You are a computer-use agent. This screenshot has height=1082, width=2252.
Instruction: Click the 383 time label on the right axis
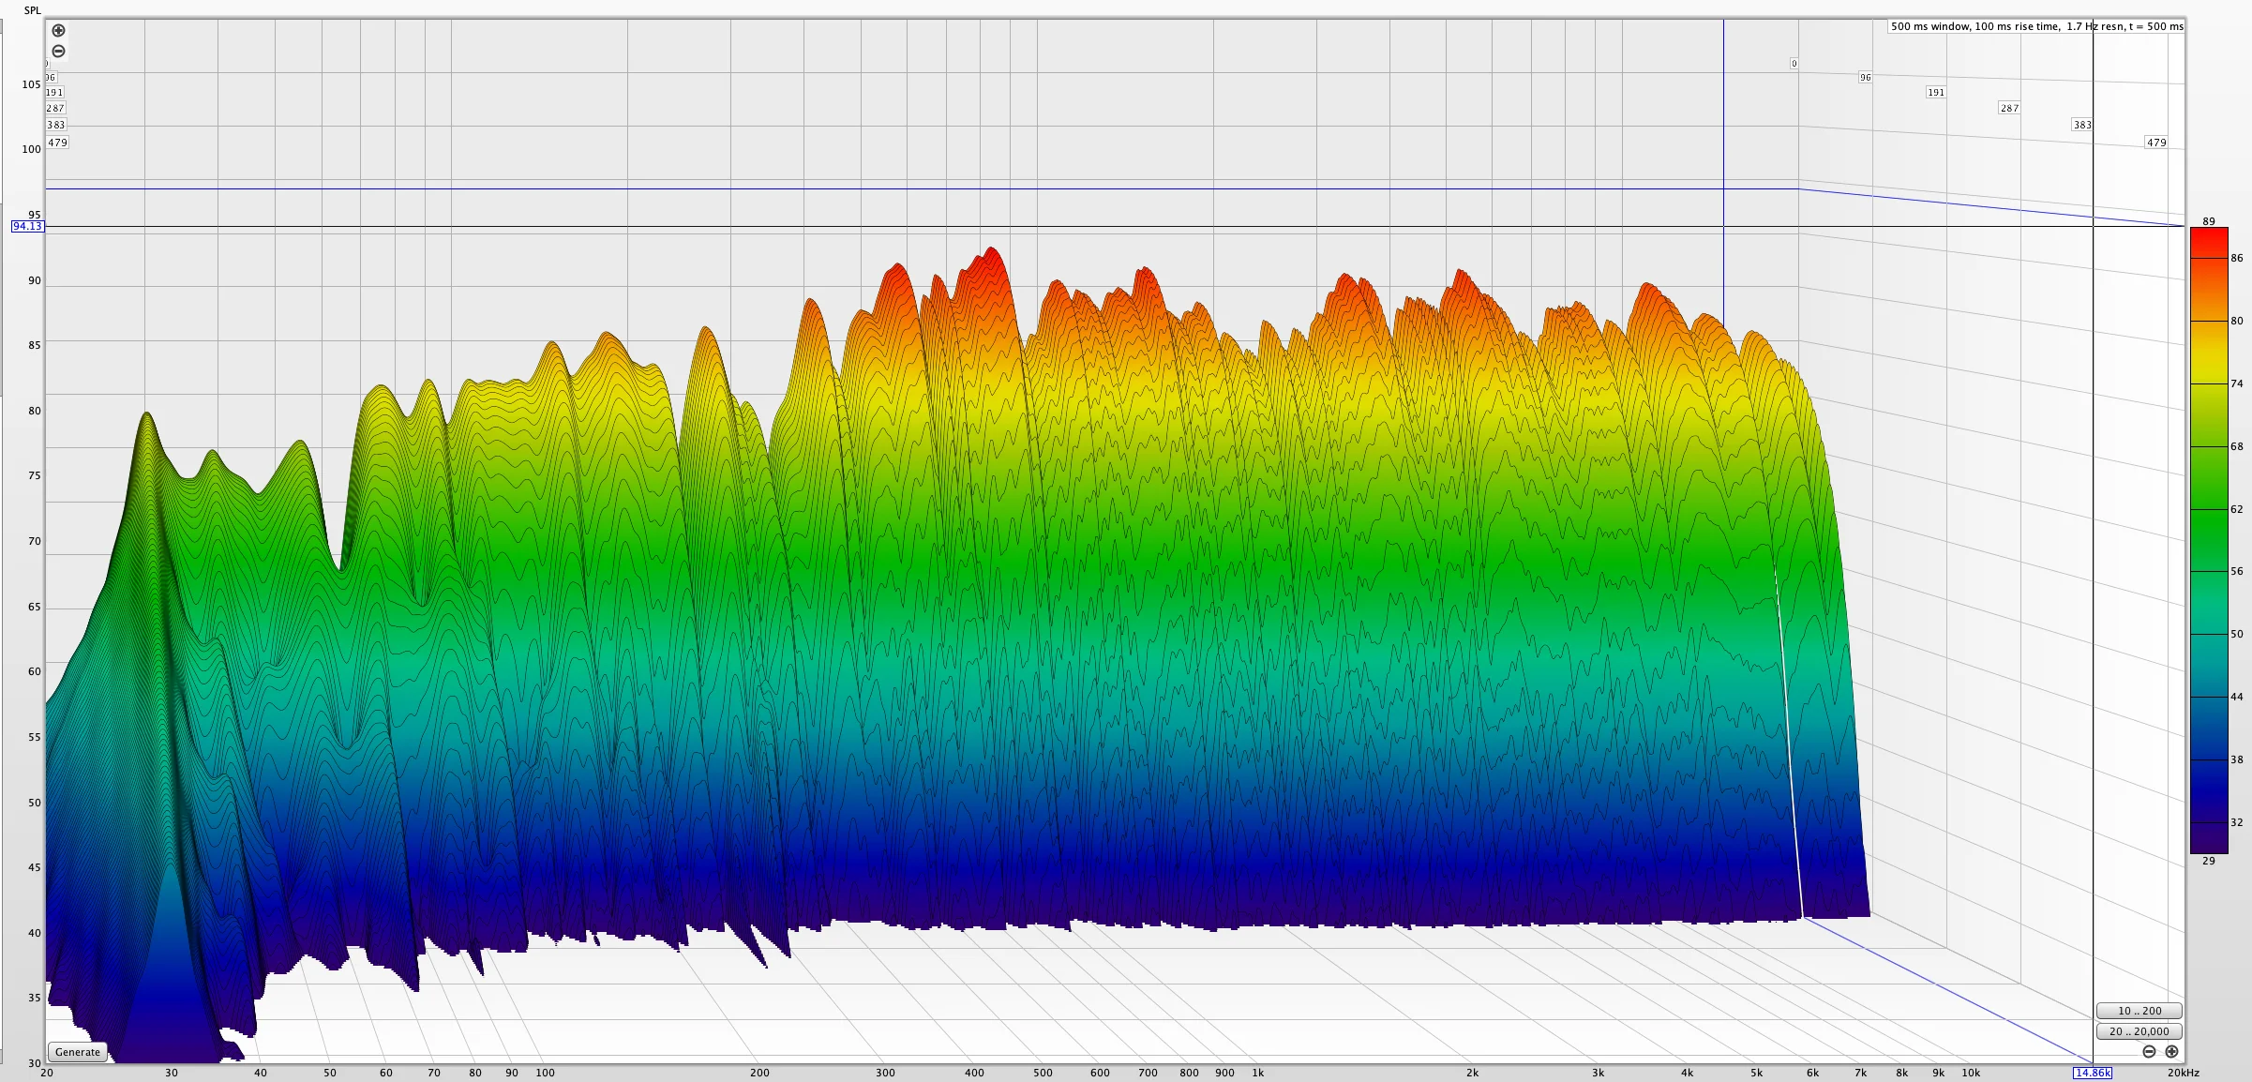click(x=2082, y=125)
